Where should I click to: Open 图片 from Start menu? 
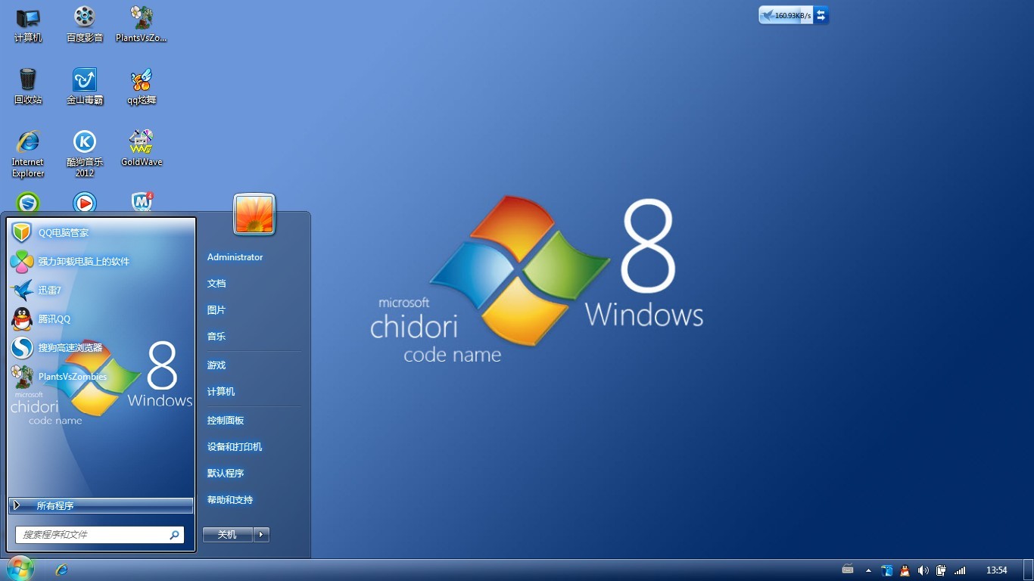[x=216, y=309]
